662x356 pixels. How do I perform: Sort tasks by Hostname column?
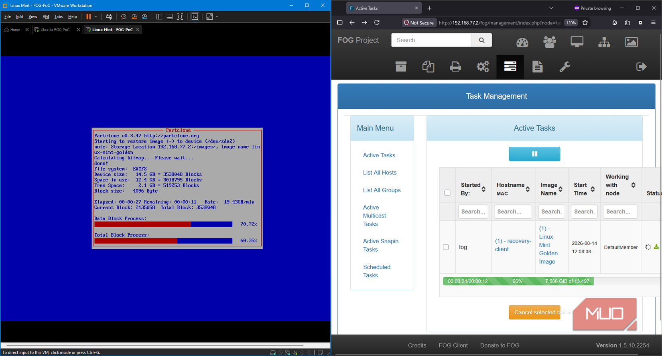coord(514,189)
